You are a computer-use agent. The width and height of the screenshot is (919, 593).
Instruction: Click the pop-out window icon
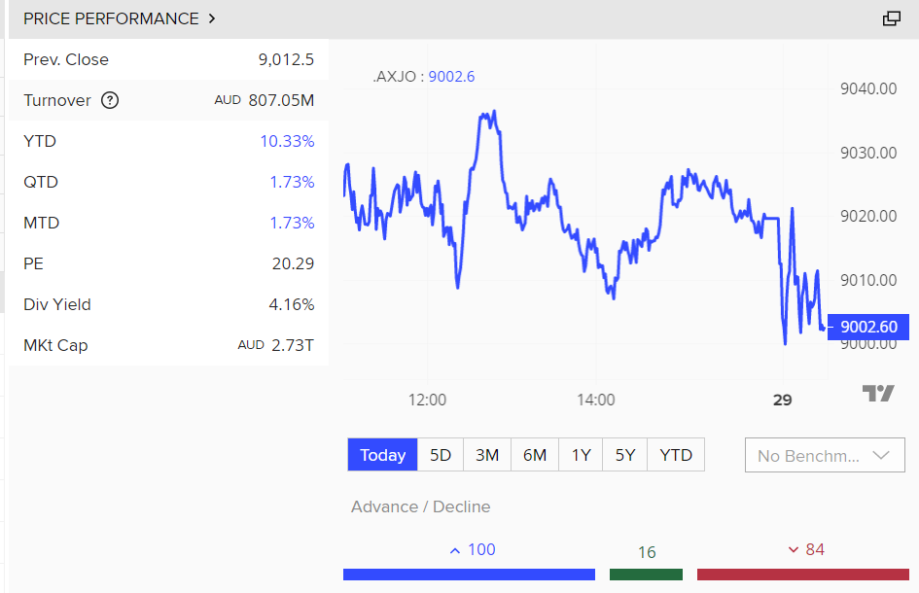click(x=891, y=18)
